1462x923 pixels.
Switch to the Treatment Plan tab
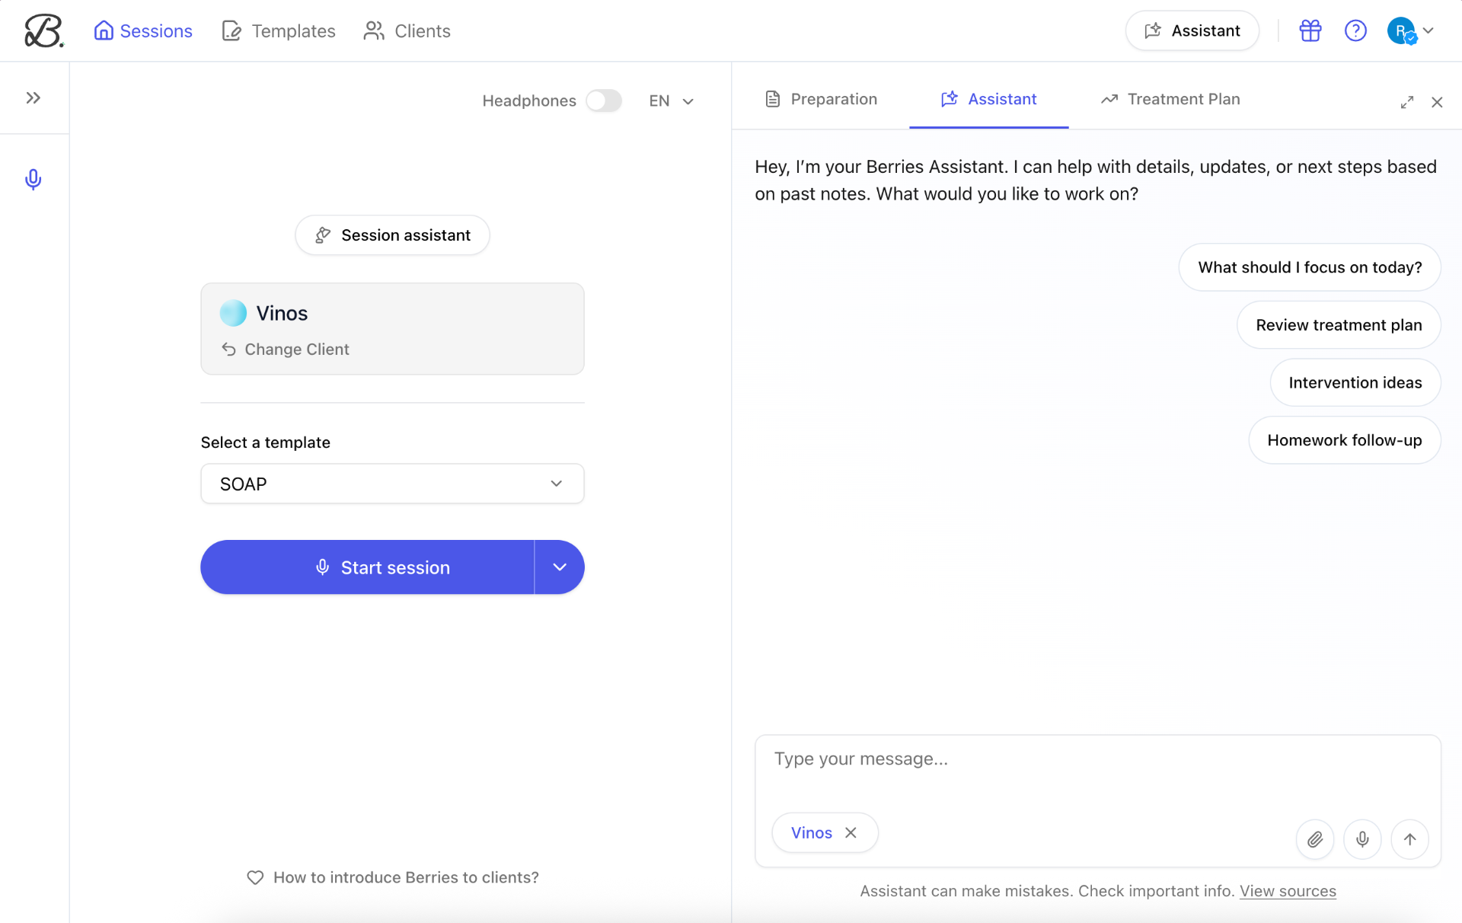1170,99
